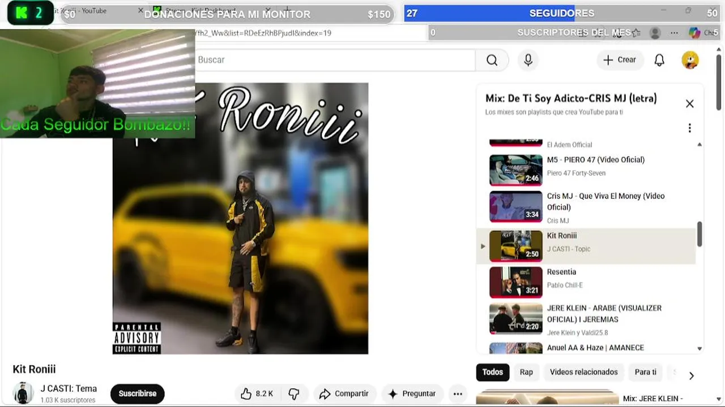Play JERE KLEIN - ARABE visualizer
The height and width of the screenshot is (407, 725).
(586, 319)
